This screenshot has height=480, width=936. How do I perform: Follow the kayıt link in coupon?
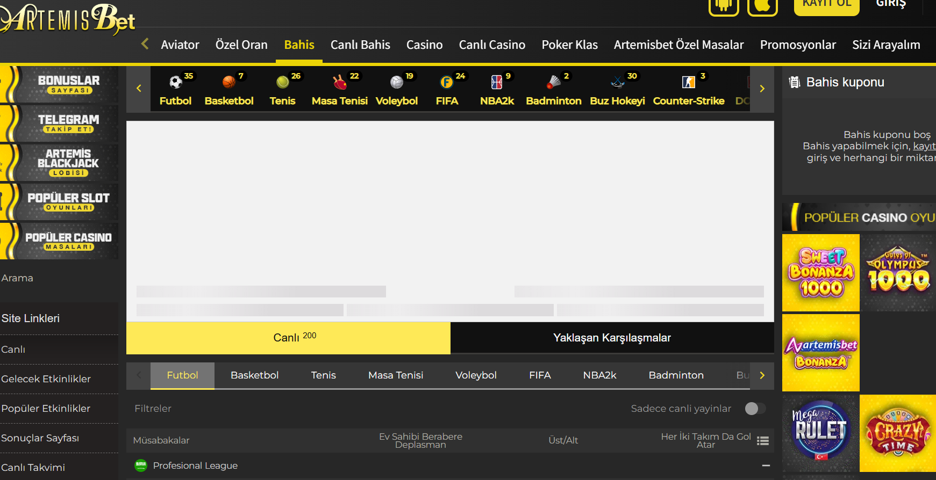pos(924,146)
